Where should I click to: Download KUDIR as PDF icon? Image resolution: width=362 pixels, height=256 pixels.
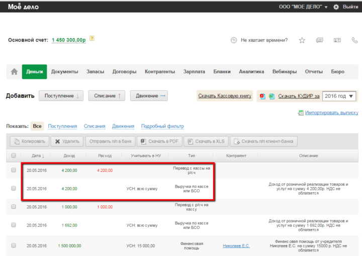tap(262, 96)
